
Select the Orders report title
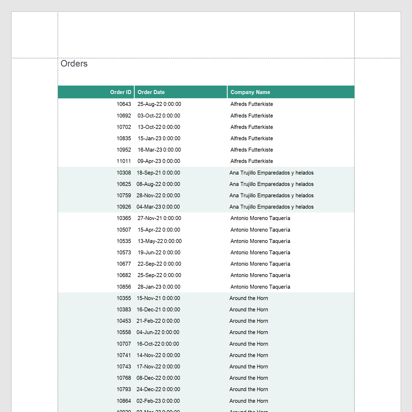tap(74, 63)
